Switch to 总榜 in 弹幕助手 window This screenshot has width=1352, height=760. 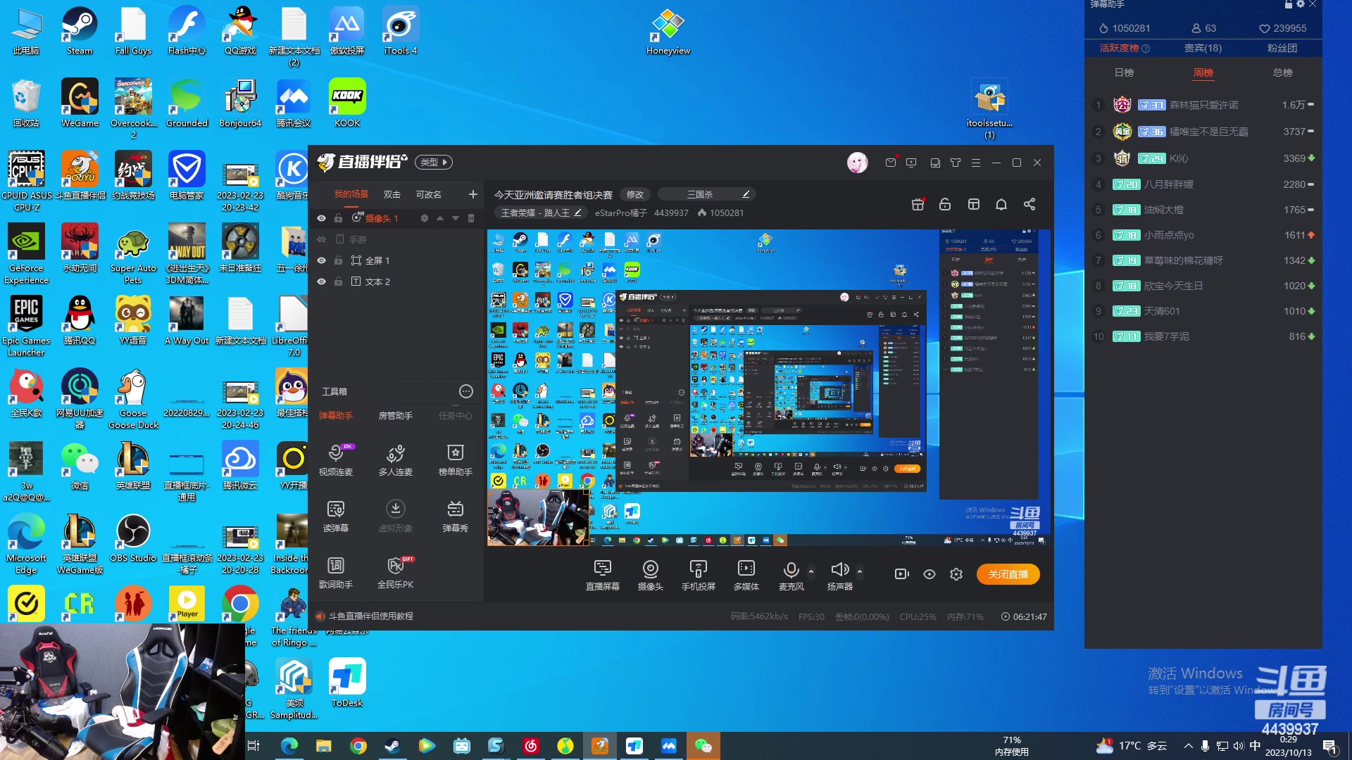(1283, 72)
